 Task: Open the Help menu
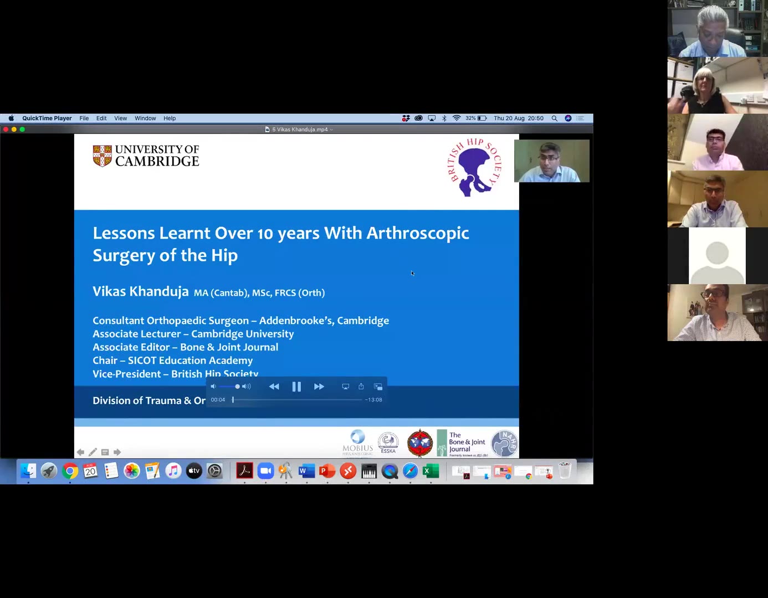tap(170, 118)
